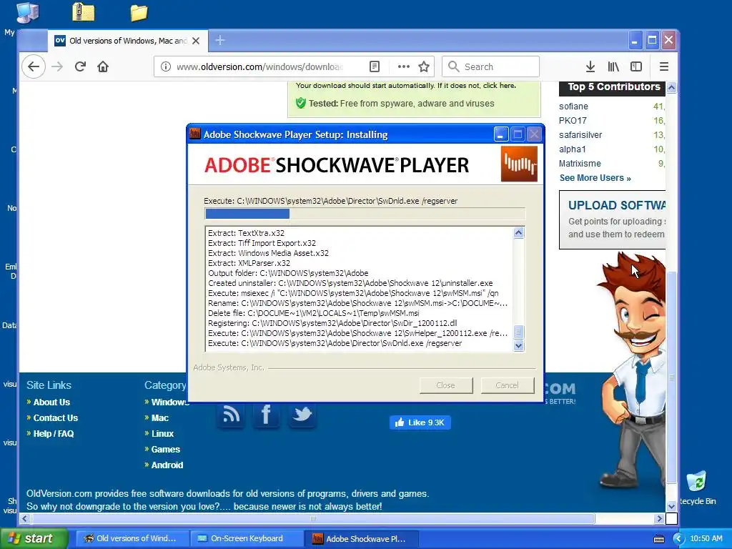Show site information icon in address bar

point(165,66)
